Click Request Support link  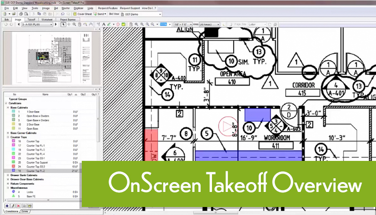[130, 8]
